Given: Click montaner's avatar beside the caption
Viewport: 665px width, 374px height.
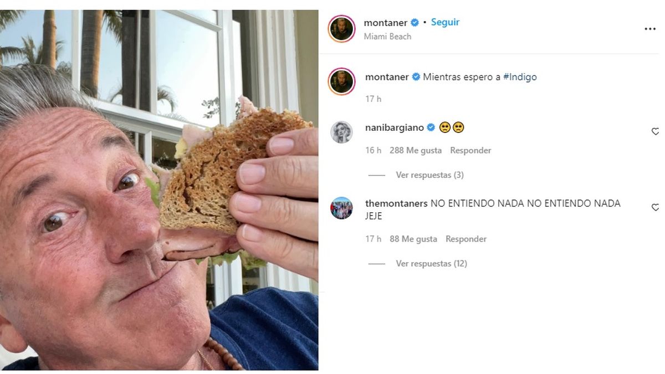Looking at the screenshot, I should [x=341, y=81].
